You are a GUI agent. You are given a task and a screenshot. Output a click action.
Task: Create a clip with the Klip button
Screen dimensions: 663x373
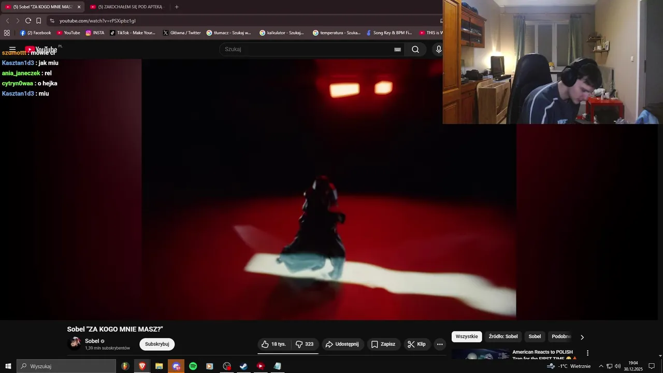(416, 344)
